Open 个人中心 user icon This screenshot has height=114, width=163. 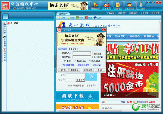pos(141,6)
